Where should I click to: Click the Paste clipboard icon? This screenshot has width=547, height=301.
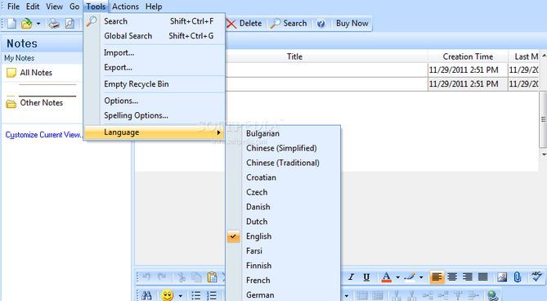pyautogui.click(x=212, y=277)
